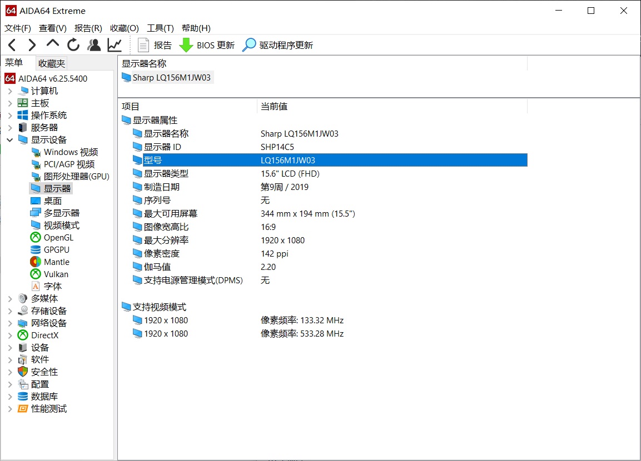This screenshot has width=641, height=461.
Task: Click the 项目 column header
Action: pyautogui.click(x=188, y=107)
